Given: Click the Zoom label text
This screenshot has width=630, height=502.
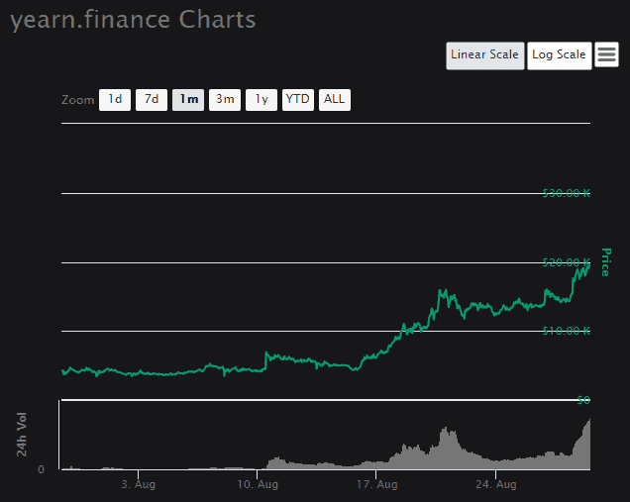Looking at the screenshot, I should [x=77, y=100].
